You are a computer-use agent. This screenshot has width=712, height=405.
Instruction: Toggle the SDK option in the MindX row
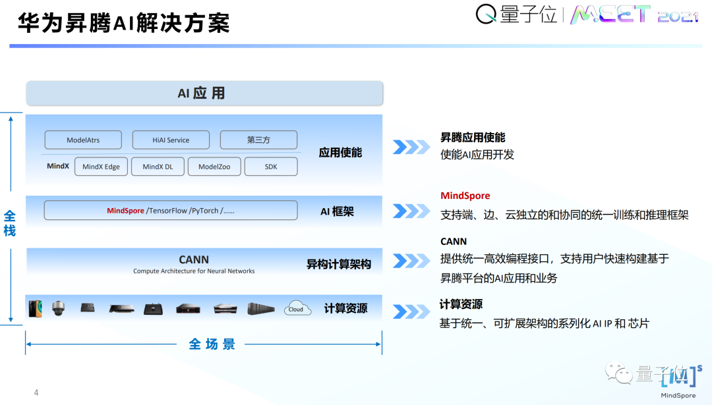271,167
